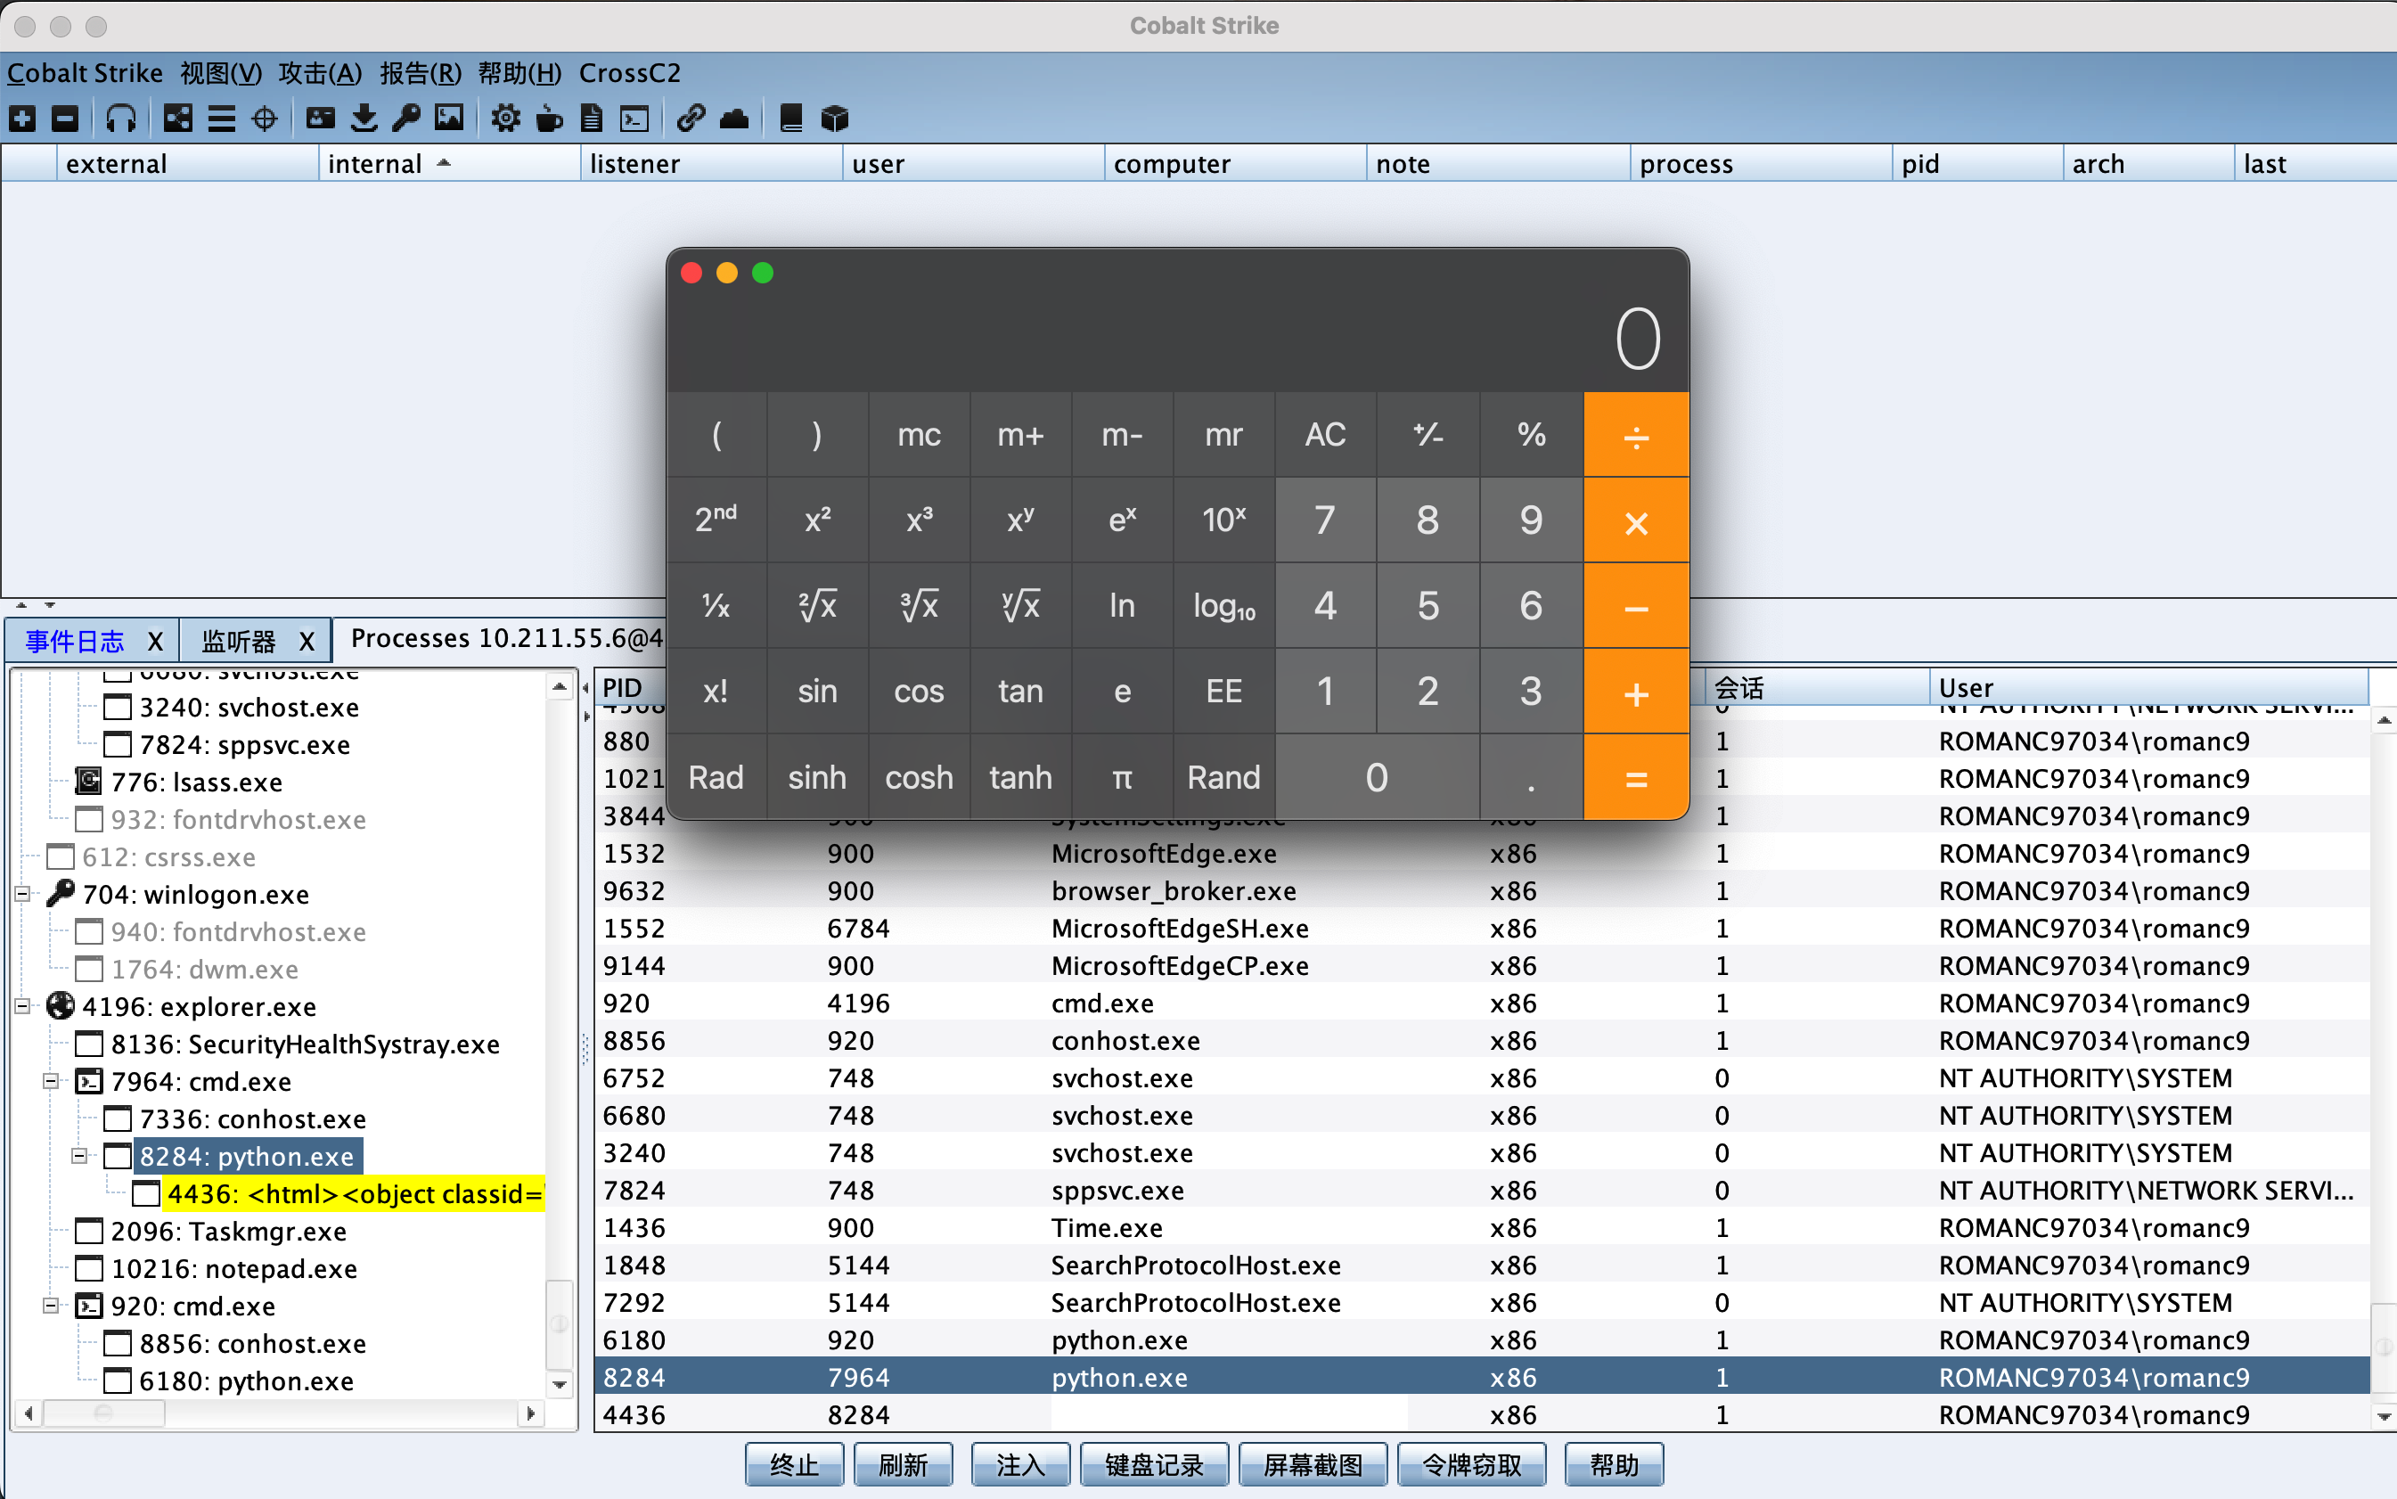Screen dimensions: 2397x1499
Task: Collapse the 8284: python.exe tree node
Action: 79,1156
